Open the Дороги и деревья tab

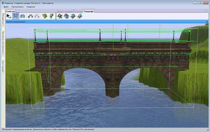pos(65,11)
